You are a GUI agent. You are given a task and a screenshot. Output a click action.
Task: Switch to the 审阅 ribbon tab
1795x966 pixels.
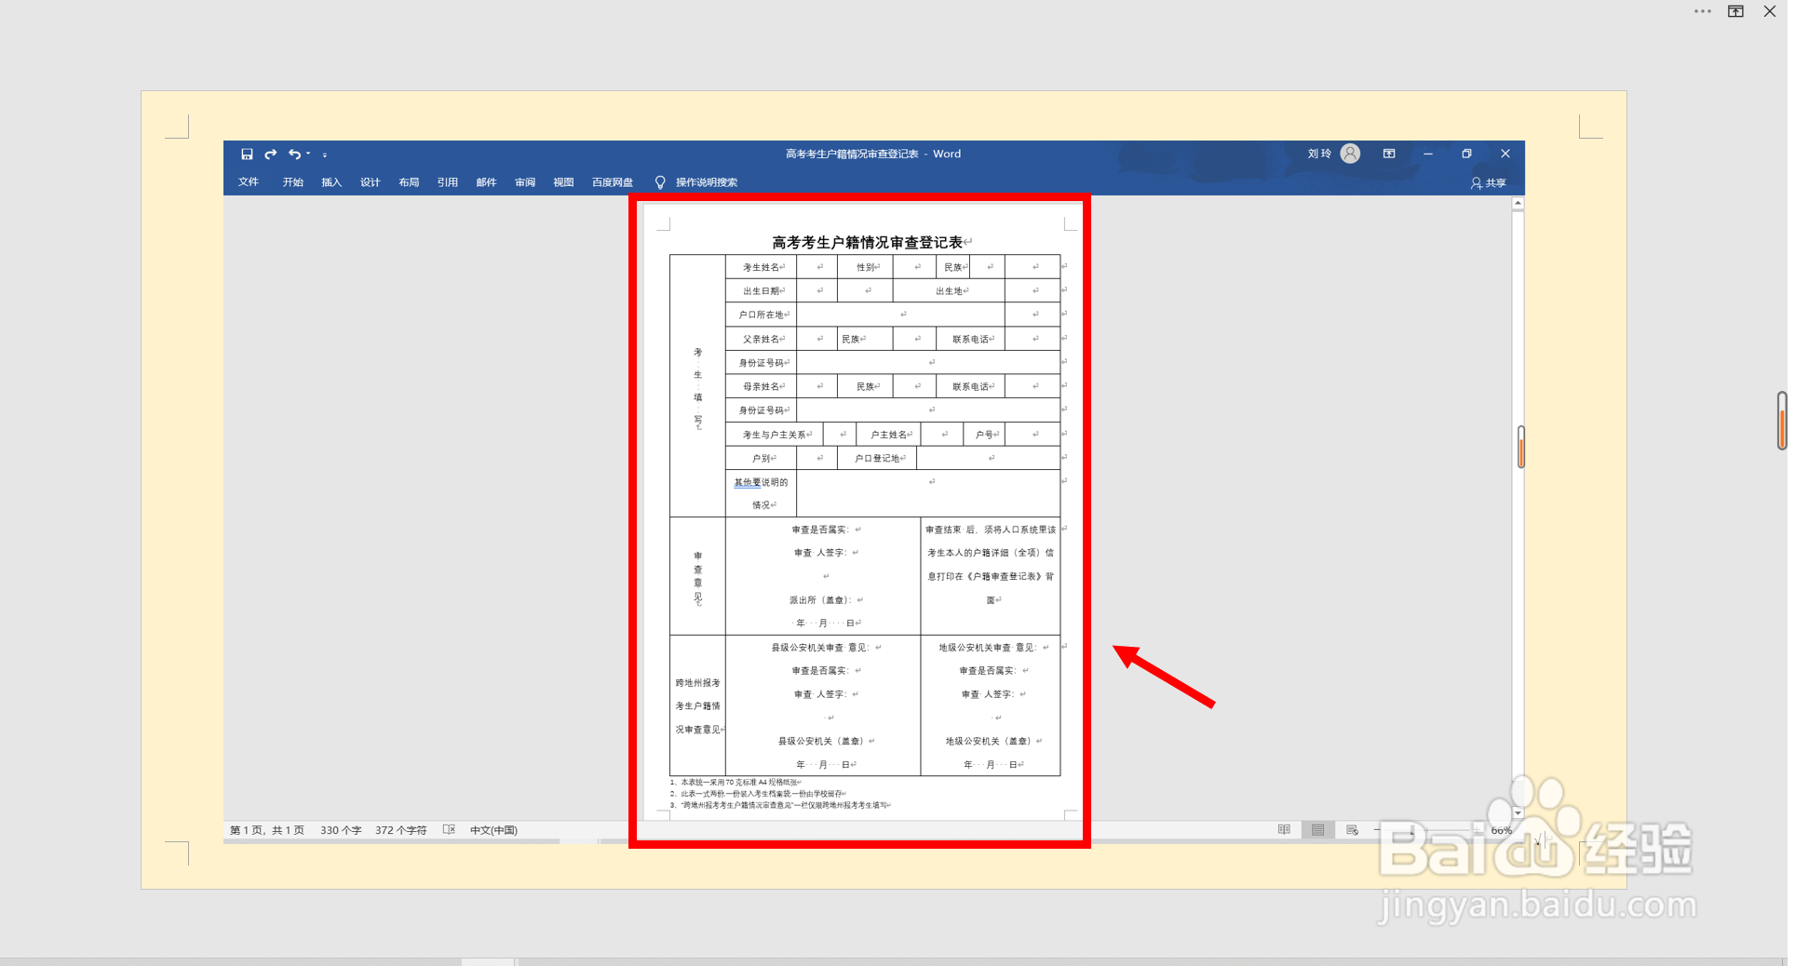(x=525, y=182)
